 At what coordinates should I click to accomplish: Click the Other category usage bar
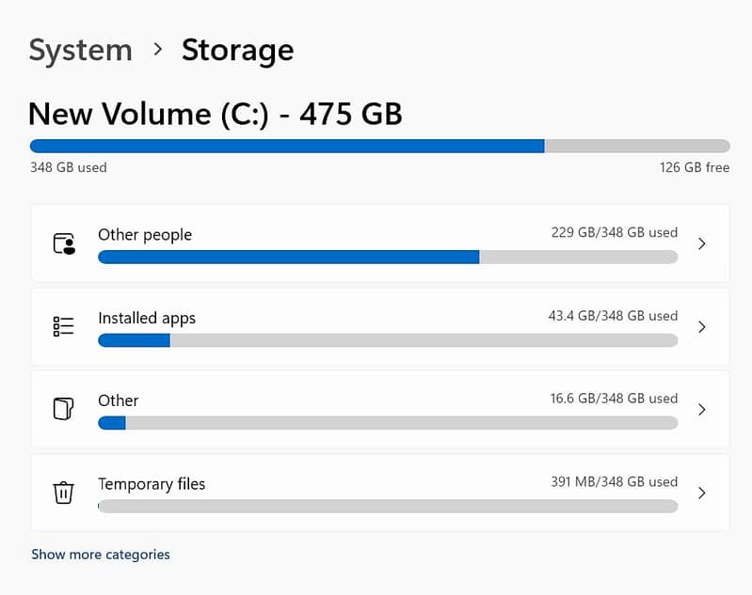coord(387,423)
